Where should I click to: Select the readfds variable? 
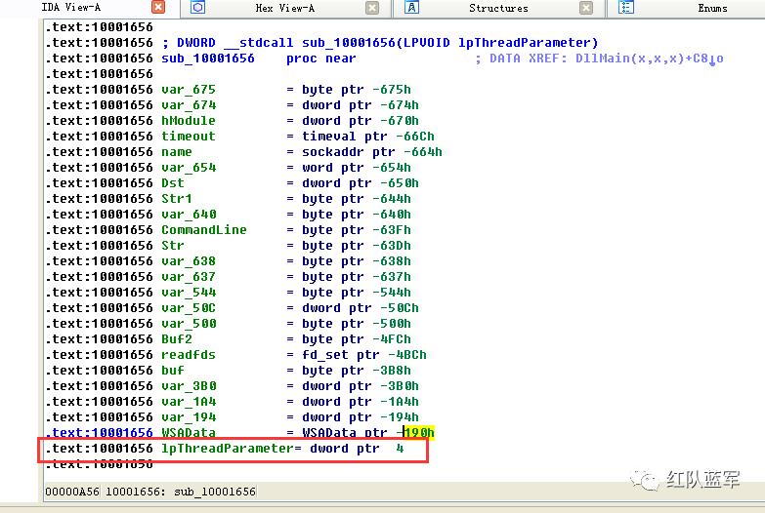[189, 355]
